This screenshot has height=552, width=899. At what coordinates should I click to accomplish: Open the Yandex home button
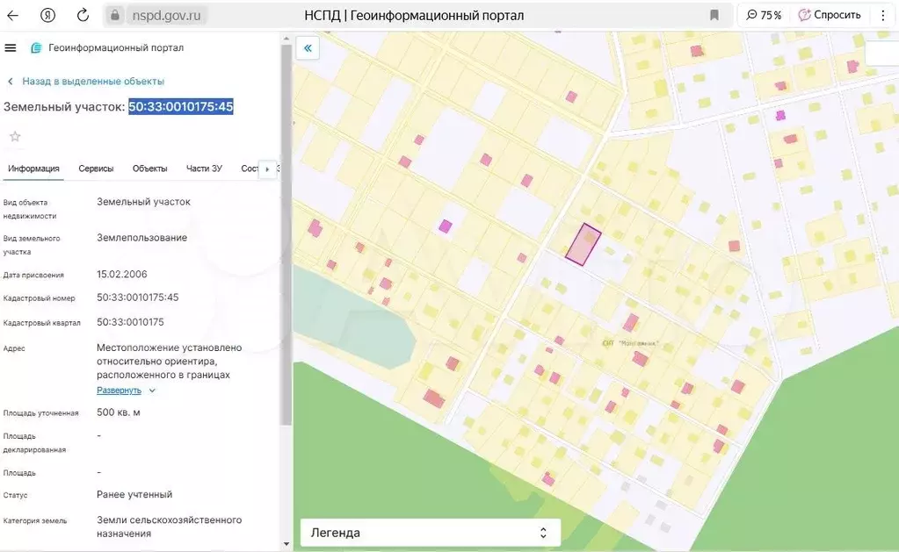(x=48, y=16)
